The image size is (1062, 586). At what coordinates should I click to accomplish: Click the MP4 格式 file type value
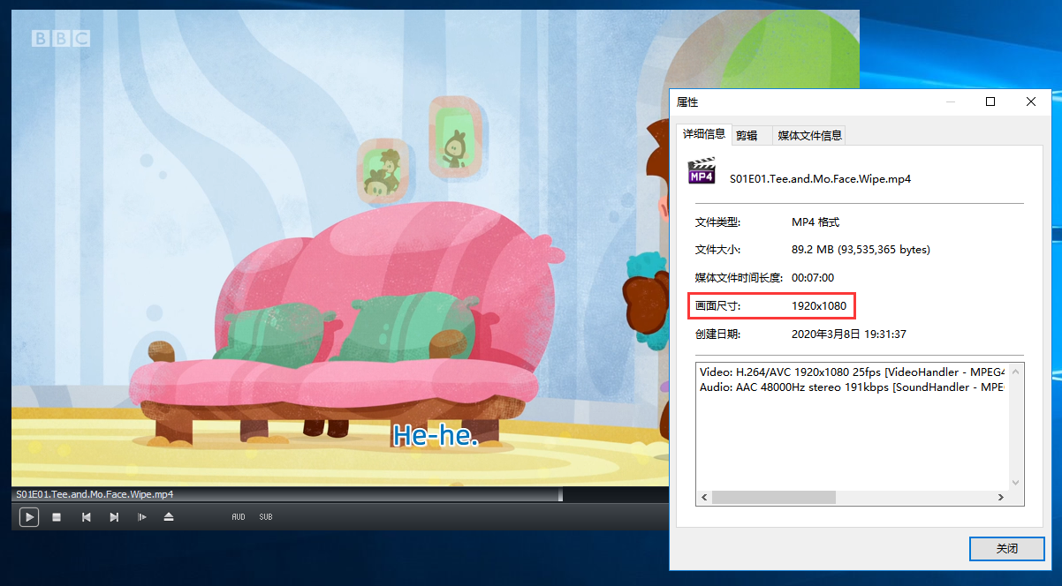pyautogui.click(x=815, y=222)
